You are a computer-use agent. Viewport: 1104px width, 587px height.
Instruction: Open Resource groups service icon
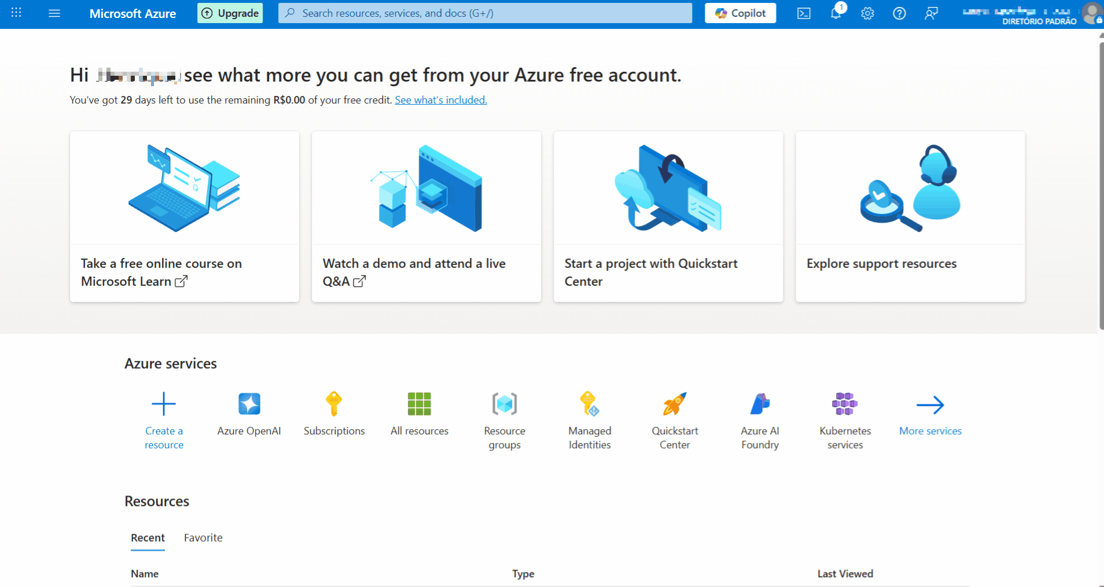pyautogui.click(x=504, y=404)
